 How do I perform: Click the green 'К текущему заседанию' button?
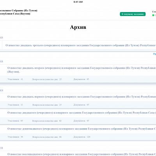click(133, 14)
